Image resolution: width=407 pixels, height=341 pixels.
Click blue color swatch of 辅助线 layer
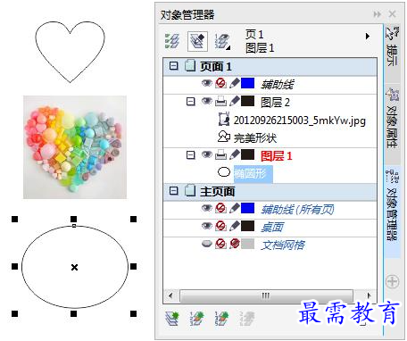247,83
